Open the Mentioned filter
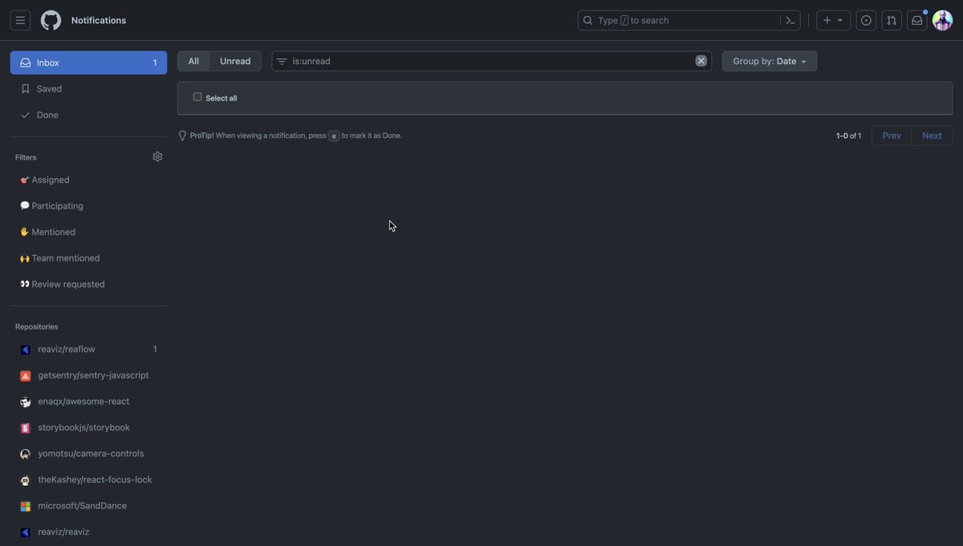The height and width of the screenshot is (546, 963). point(52,232)
